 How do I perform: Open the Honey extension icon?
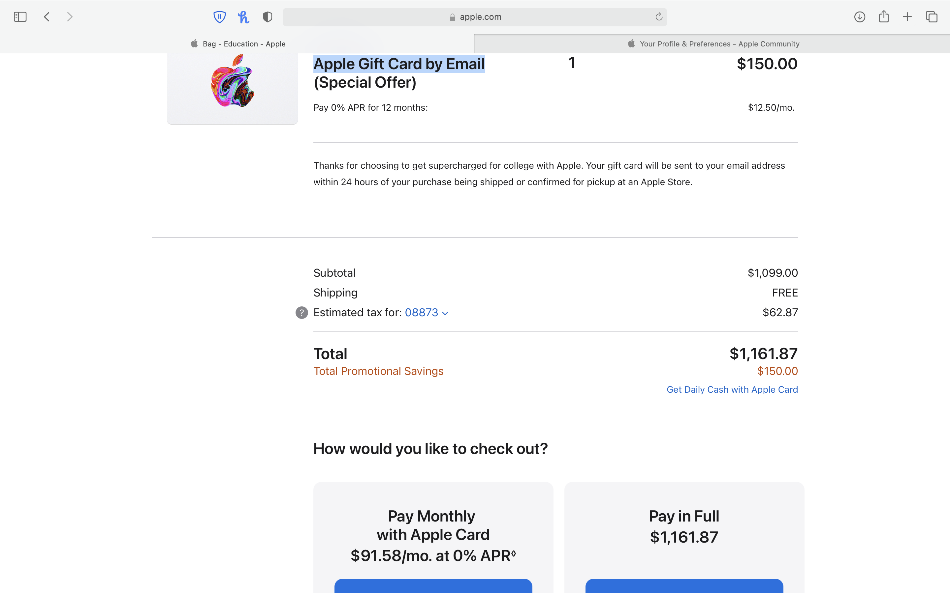pos(243,17)
